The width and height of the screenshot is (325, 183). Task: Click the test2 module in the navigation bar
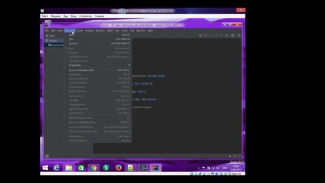click(x=50, y=36)
